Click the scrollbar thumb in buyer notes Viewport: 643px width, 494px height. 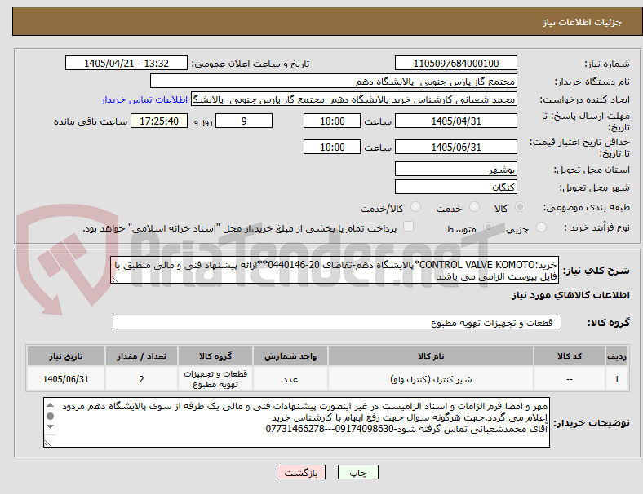(50, 417)
